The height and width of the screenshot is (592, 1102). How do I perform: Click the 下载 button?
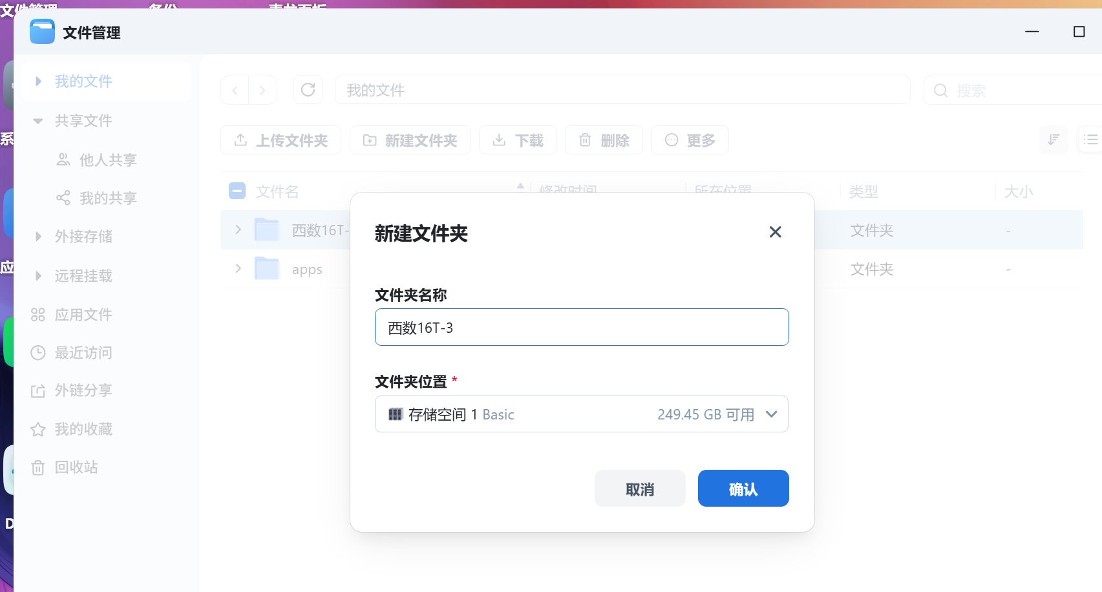[518, 140]
